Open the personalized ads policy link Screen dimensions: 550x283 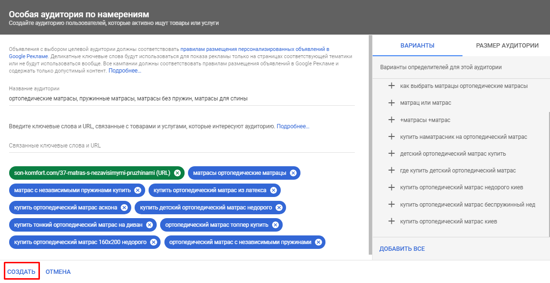point(254,49)
